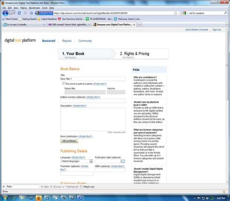The width and height of the screenshot is (230, 201).
Task: Click in the Description text area
Action: click(93, 119)
